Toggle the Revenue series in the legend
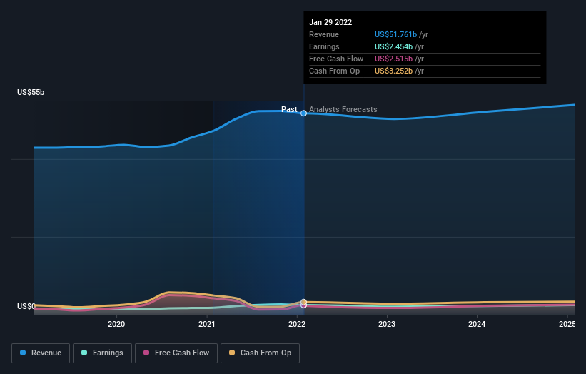Viewport: 586px width, 374px height. 41,353
